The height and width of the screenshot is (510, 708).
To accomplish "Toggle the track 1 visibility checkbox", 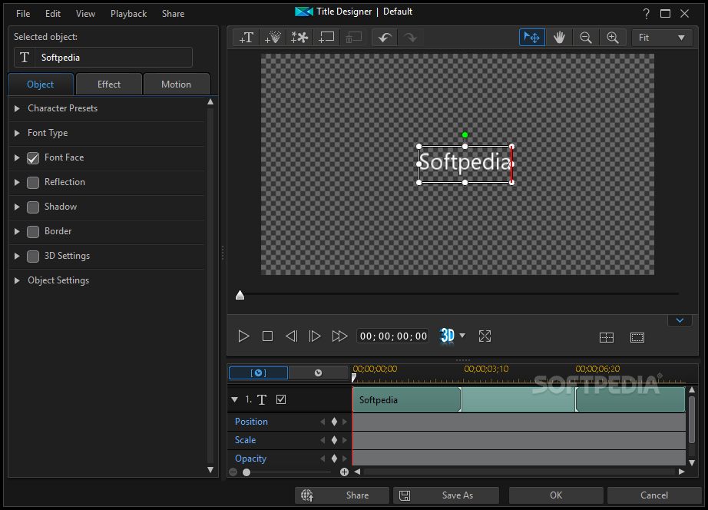I will pos(281,399).
